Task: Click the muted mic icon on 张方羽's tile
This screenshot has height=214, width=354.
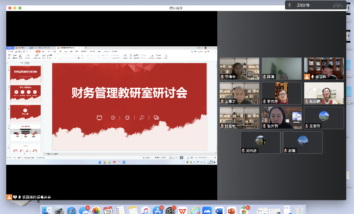Action: click(x=264, y=126)
